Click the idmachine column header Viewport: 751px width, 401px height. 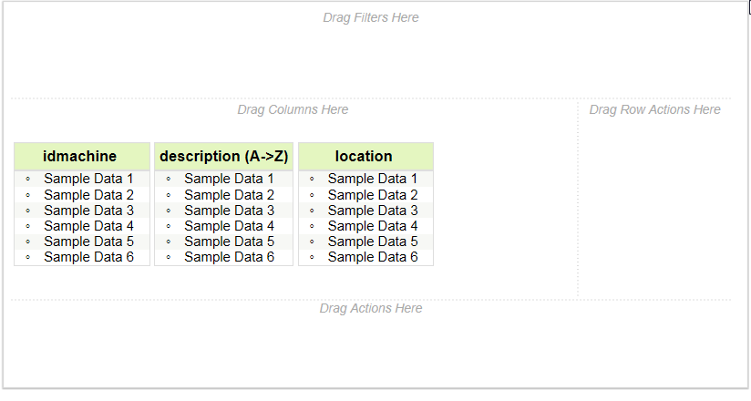pyautogui.click(x=80, y=157)
